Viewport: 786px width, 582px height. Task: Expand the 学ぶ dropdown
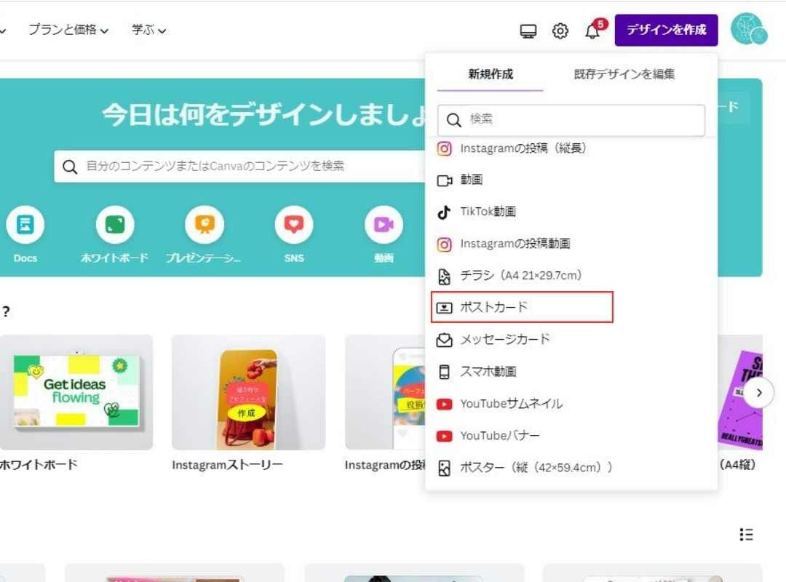click(147, 29)
